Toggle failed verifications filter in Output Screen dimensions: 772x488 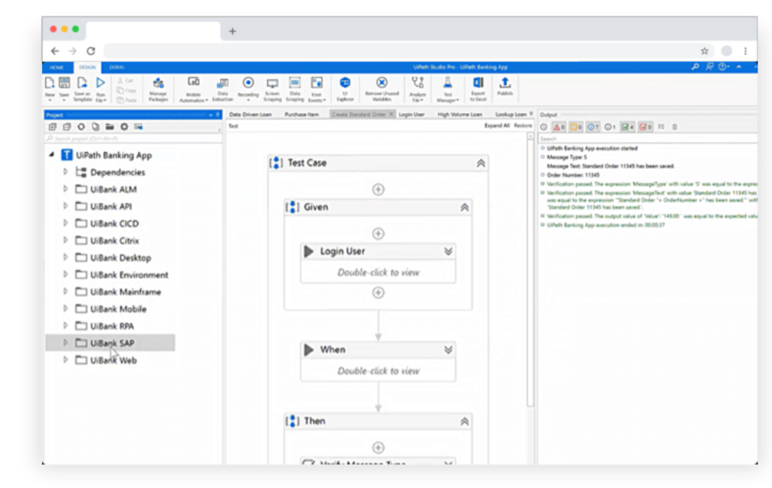(x=645, y=127)
